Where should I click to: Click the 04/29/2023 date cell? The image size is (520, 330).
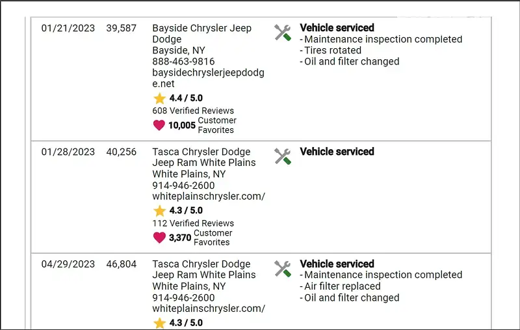(x=68, y=264)
